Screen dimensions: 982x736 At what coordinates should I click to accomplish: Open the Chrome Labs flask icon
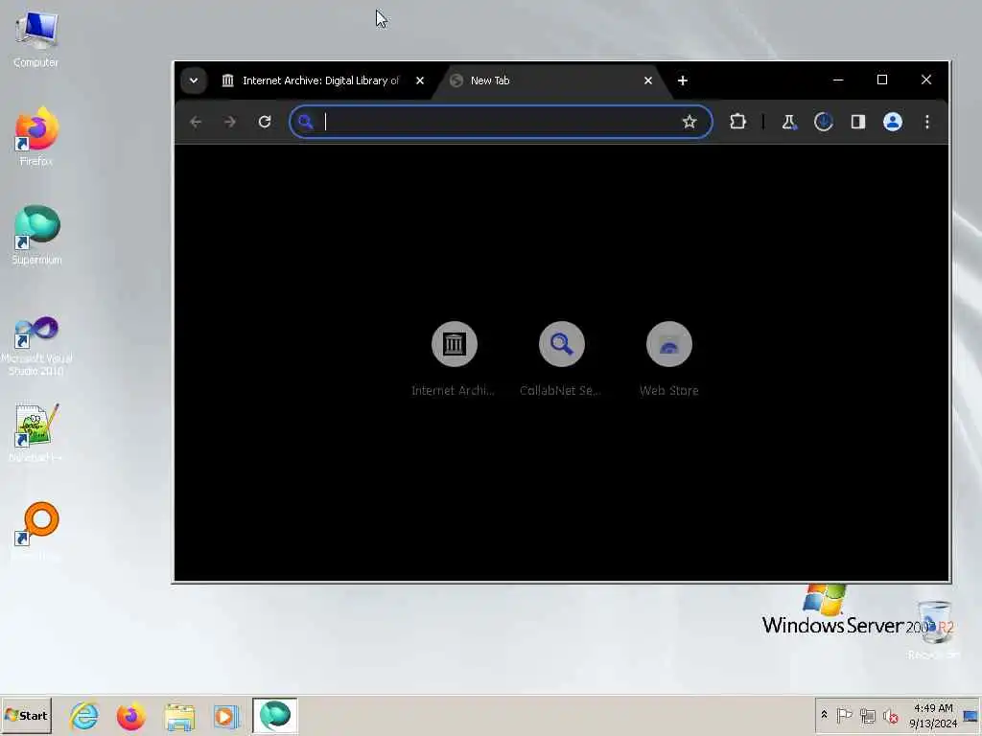click(788, 122)
